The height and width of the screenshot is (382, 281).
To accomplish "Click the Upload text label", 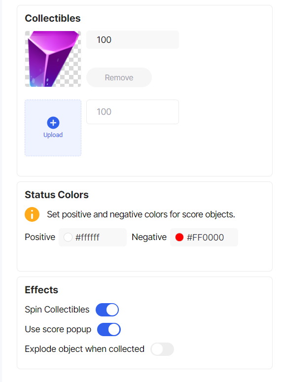I will tap(53, 135).
